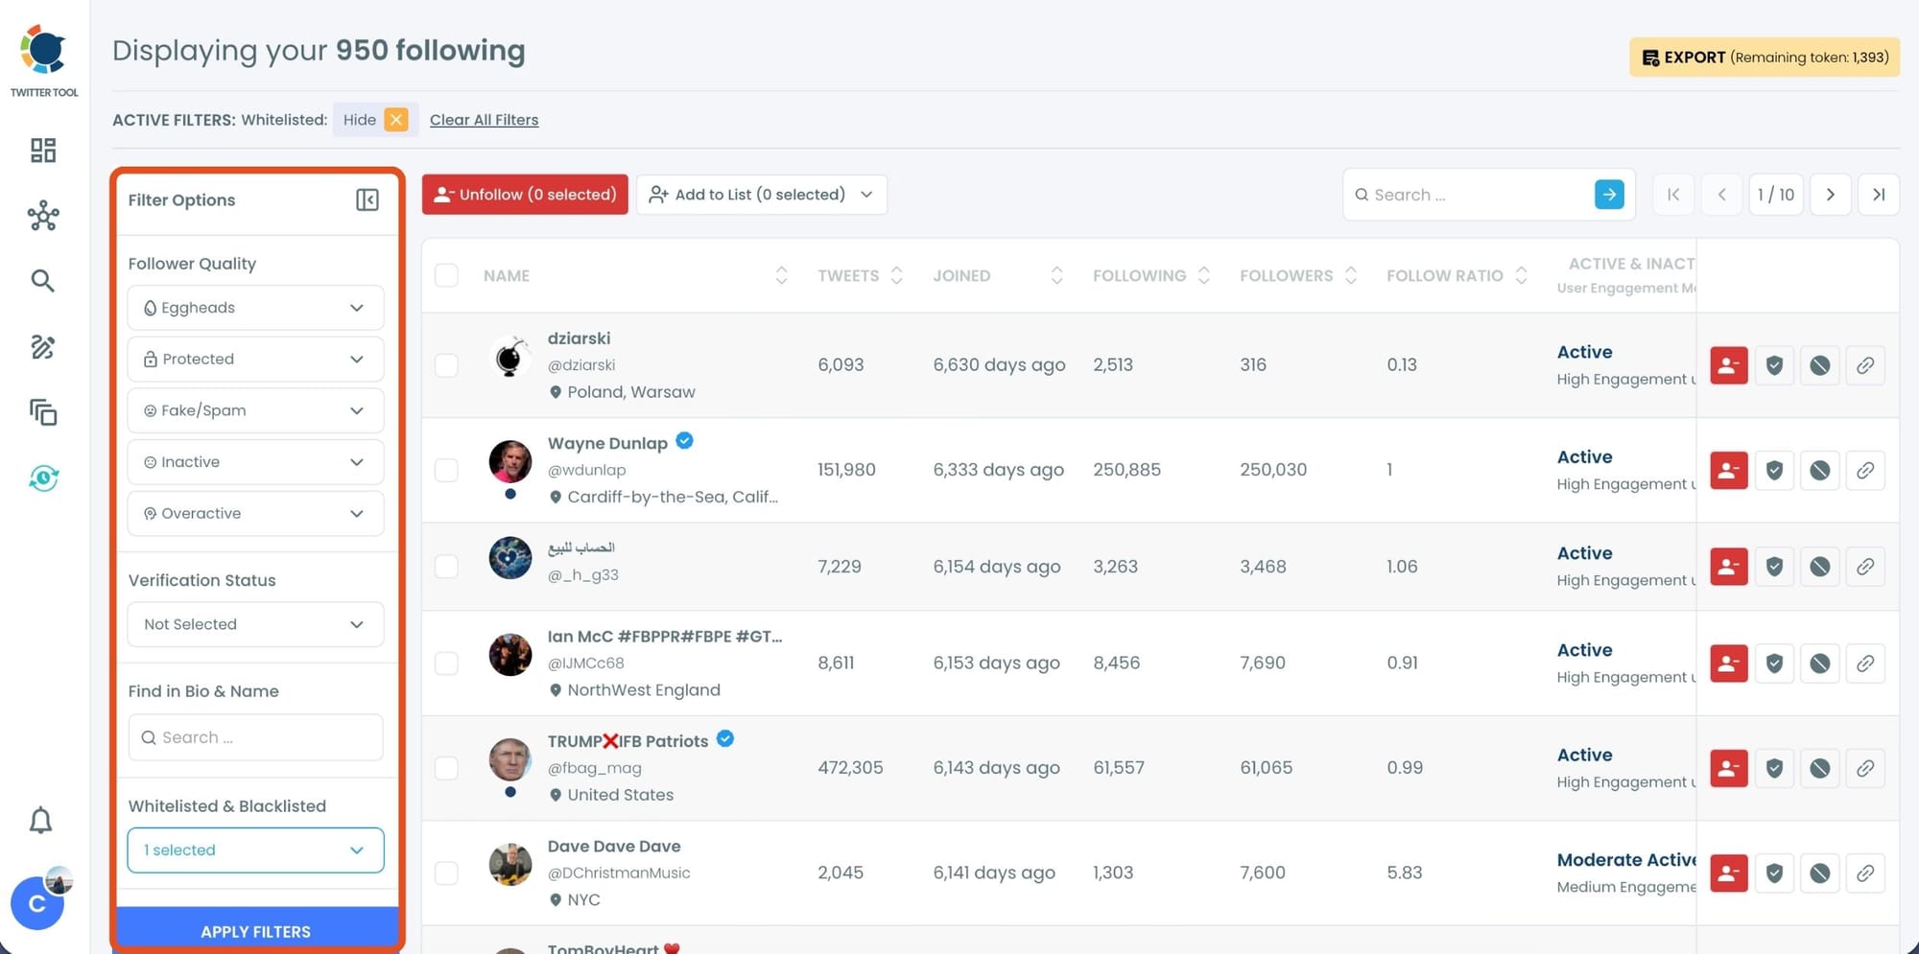Open the Verification Status dropdown
Image resolution: width=1919 pixels, height=954 pixels.
tap(255, 624)
